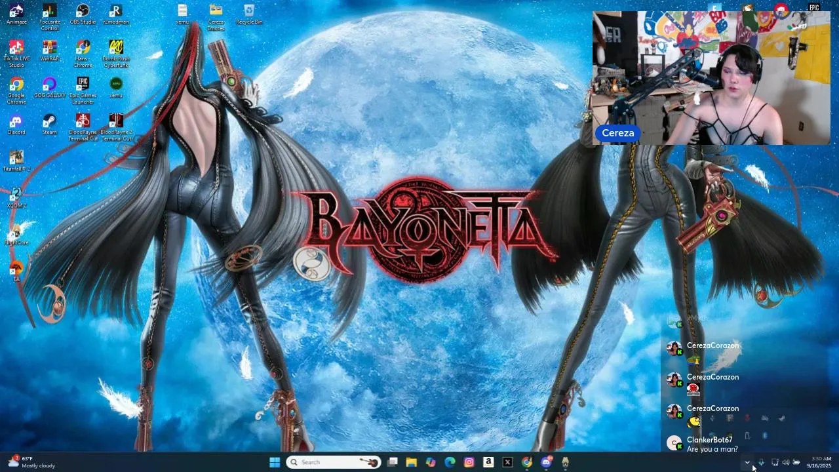Open the Windows Start menu
This screenshot has width=839, height=472.
275,462
